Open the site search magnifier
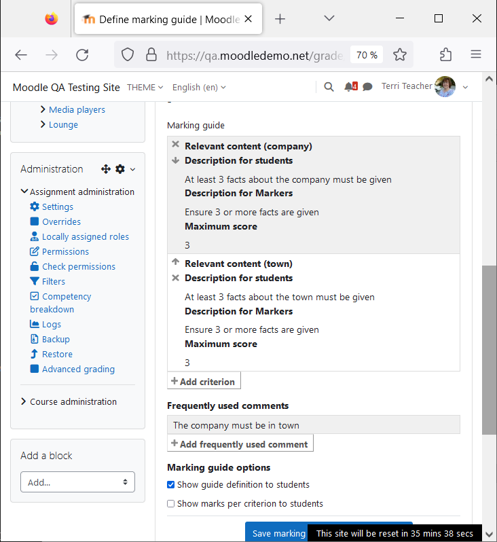The height and width of the screenshot is (542, 497). click(x=329, y=87)
